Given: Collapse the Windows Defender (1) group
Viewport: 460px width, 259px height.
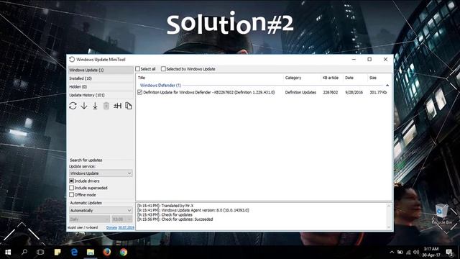Looking at the screenshot, I should point(387,85).
